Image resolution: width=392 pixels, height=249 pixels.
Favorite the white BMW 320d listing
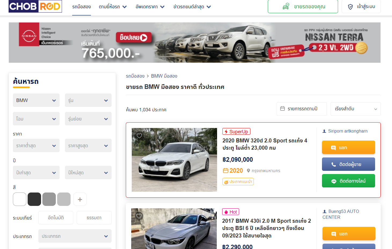click(139, 136)
